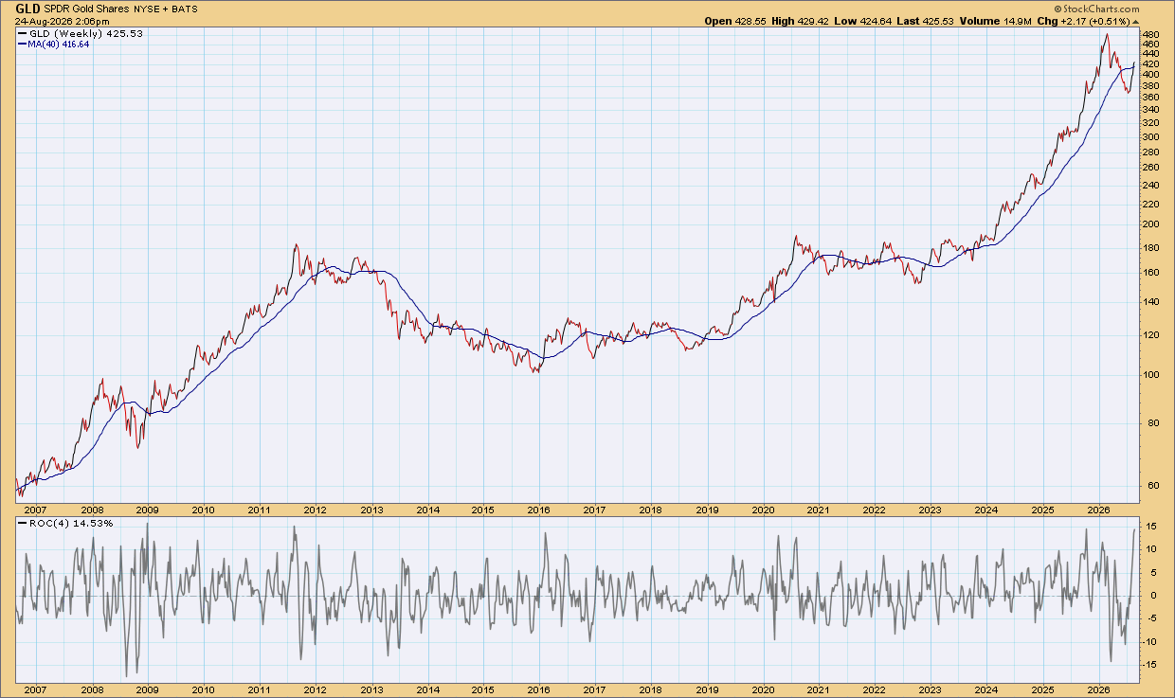Click the '24-Aug-2026 2:06pm' timestamp
Viewport: 1175px width, 698px height.
click(62, 20)
